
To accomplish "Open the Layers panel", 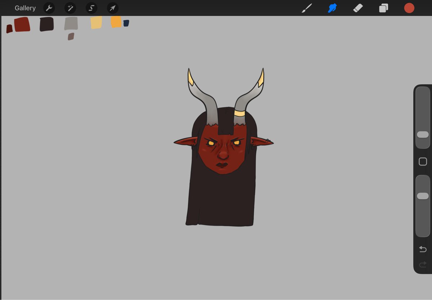I will (383, 8).
